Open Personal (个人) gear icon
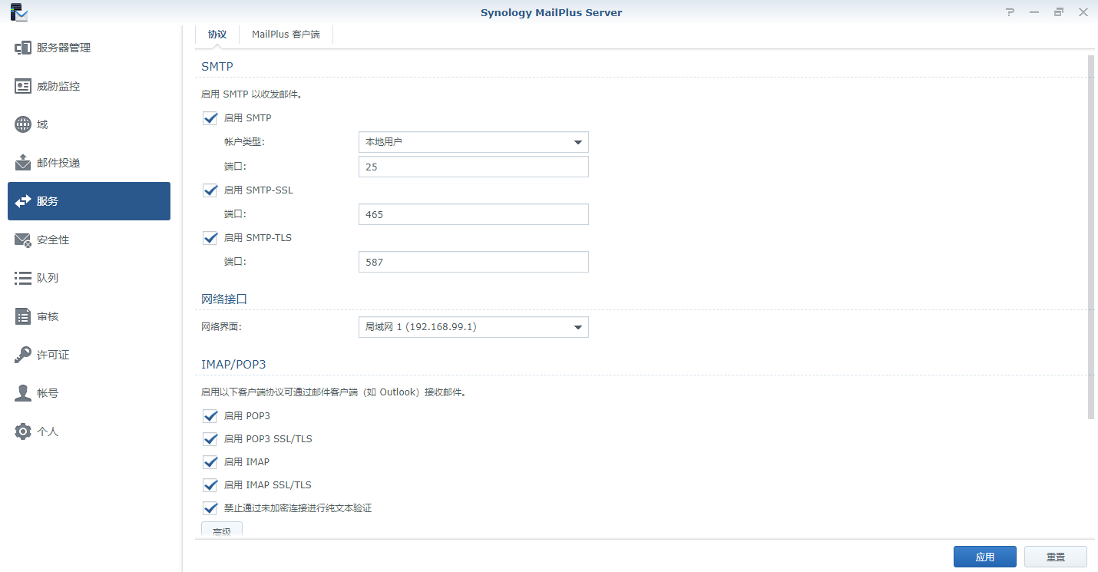This screenshot has width=1098, height=572. (23, 431)
